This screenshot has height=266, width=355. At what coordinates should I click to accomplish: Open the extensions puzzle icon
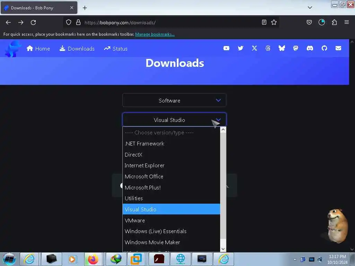pos(334,22)
